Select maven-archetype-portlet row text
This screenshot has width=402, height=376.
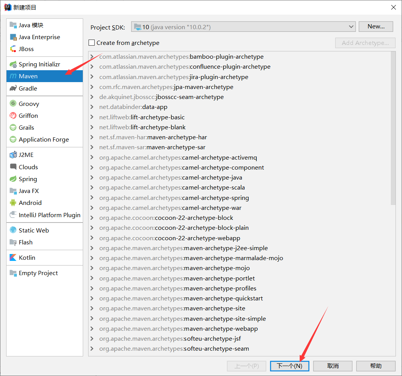pos(177,278)
